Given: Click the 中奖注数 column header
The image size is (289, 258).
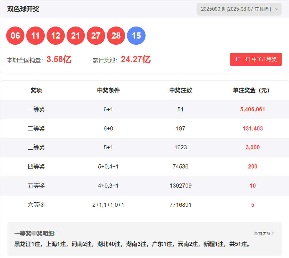Looking at the screenshot, I should coord(181,90).
